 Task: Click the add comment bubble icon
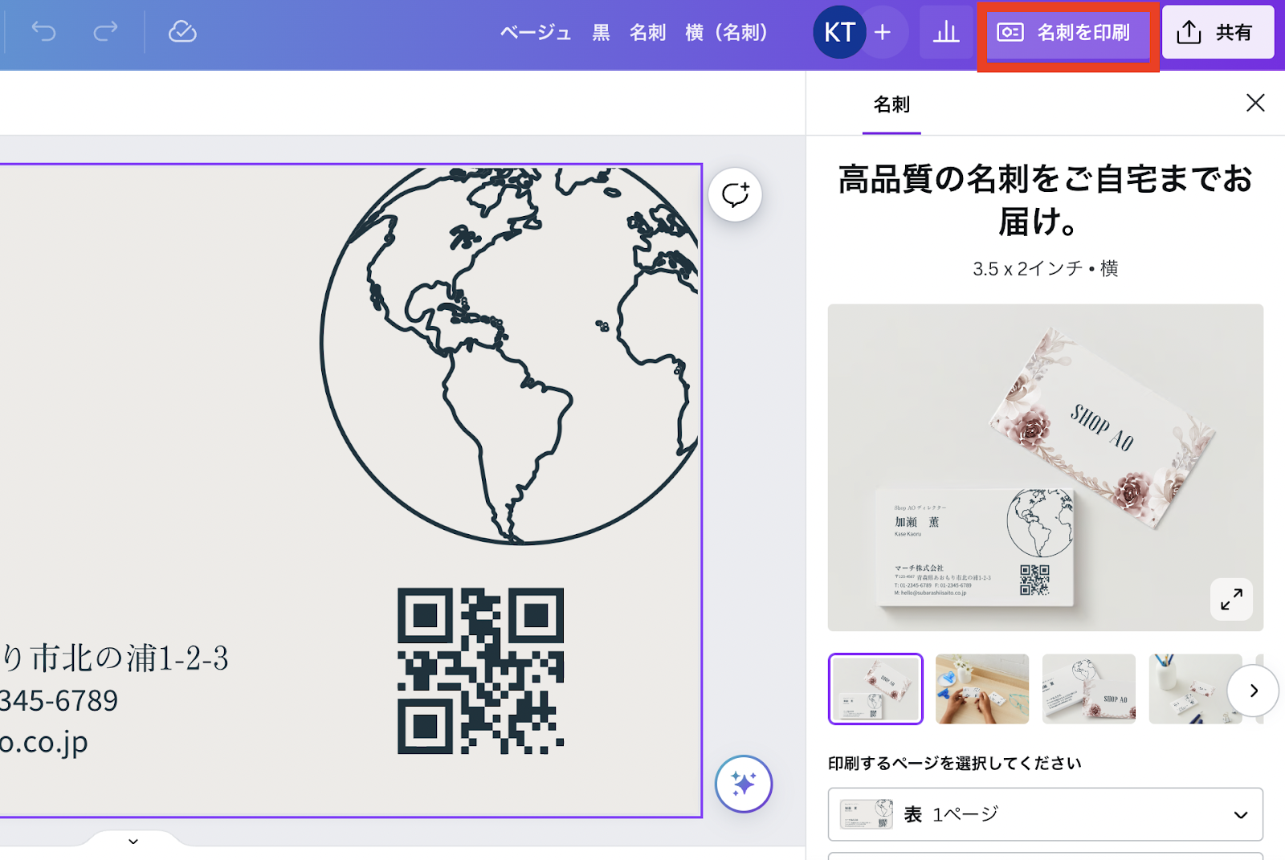pos(735,194)
